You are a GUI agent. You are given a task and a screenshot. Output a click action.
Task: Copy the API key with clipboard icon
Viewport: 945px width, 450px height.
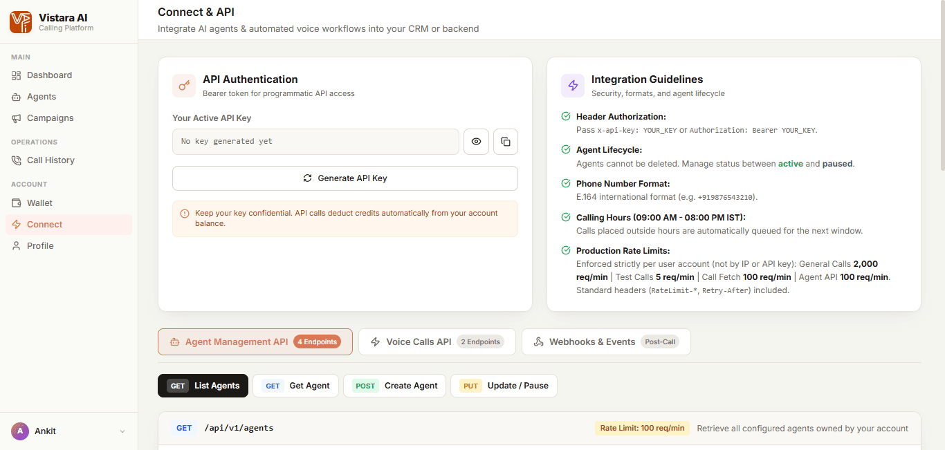click(506, 142)
